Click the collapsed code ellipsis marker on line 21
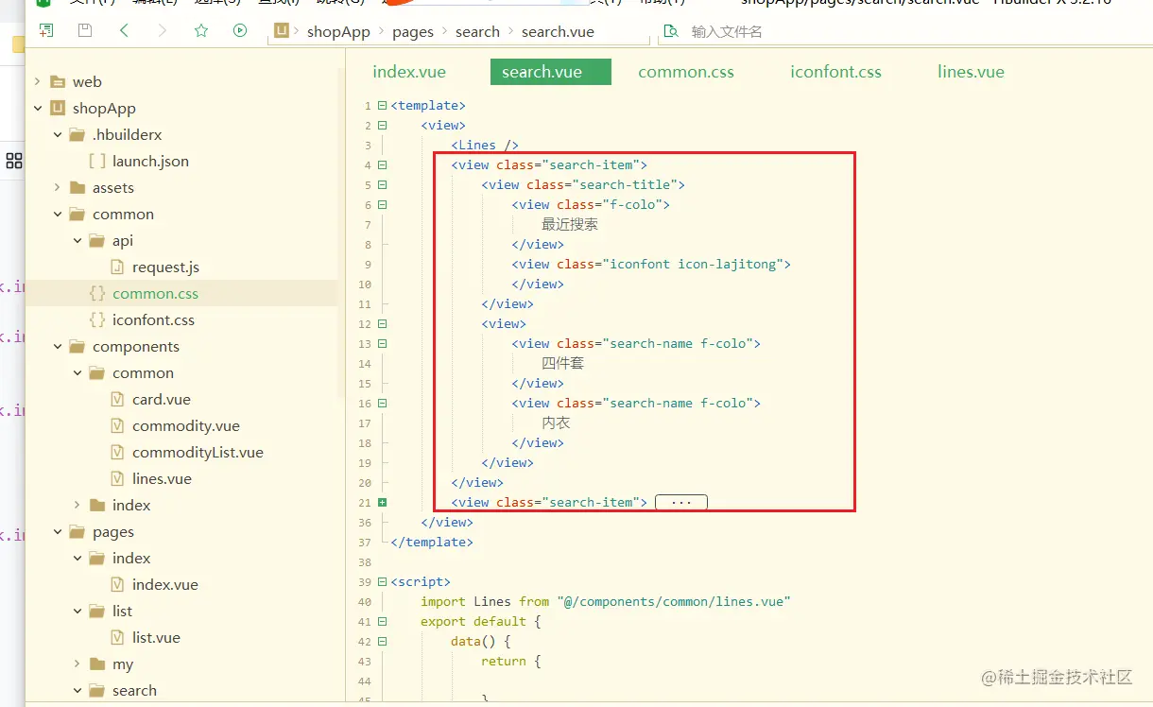Screen dimensions: 1153x707 tap(681, 502)
